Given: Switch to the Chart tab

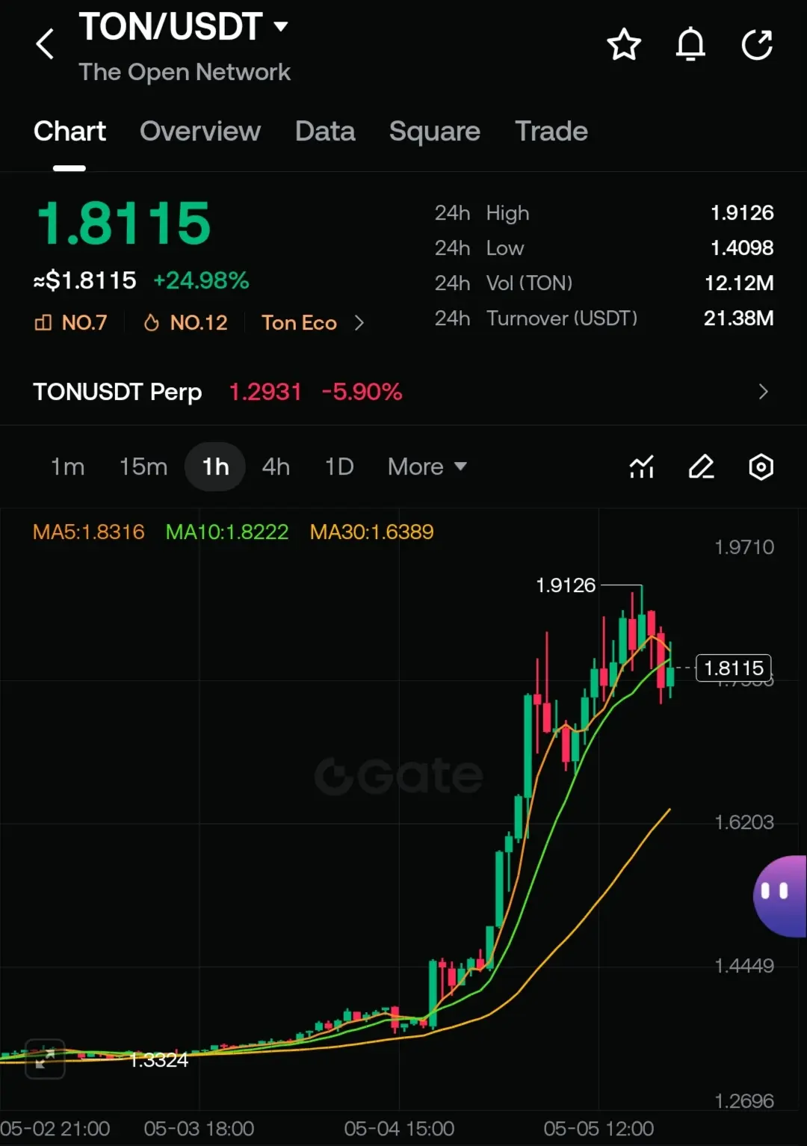Looking at the screenshot, I should tap(69, 132).
